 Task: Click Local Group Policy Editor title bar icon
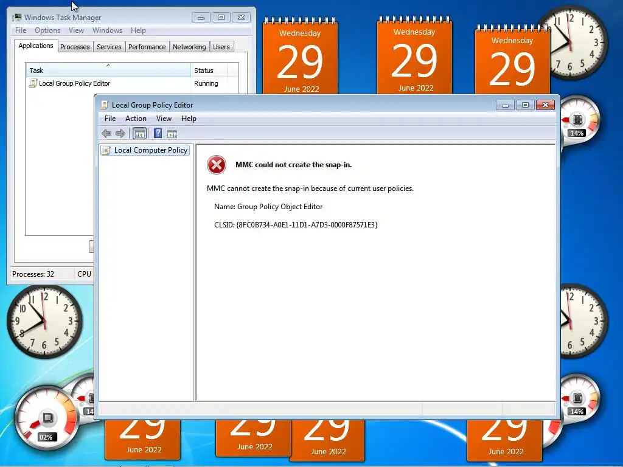coord(104,105)
